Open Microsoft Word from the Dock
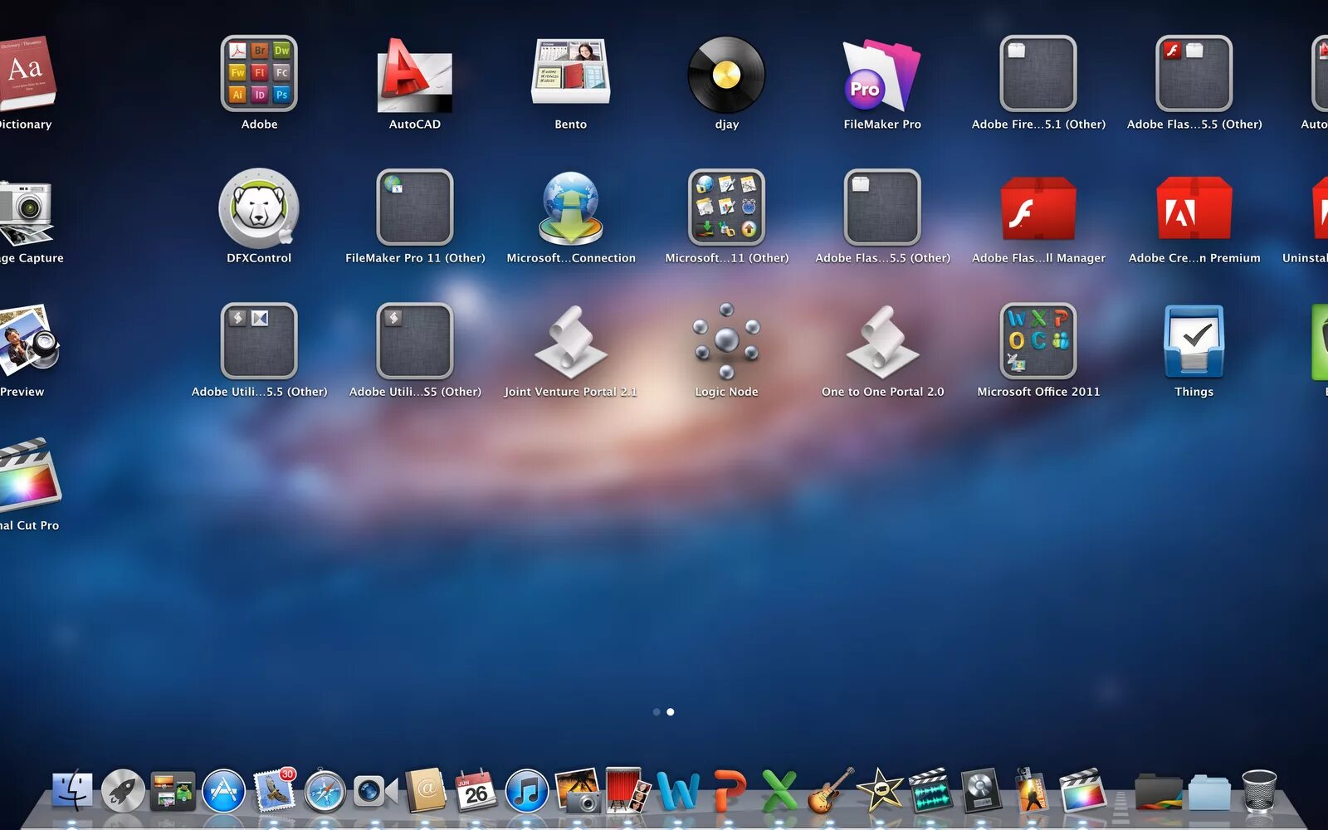1328x830 pixels. (678, 790)
